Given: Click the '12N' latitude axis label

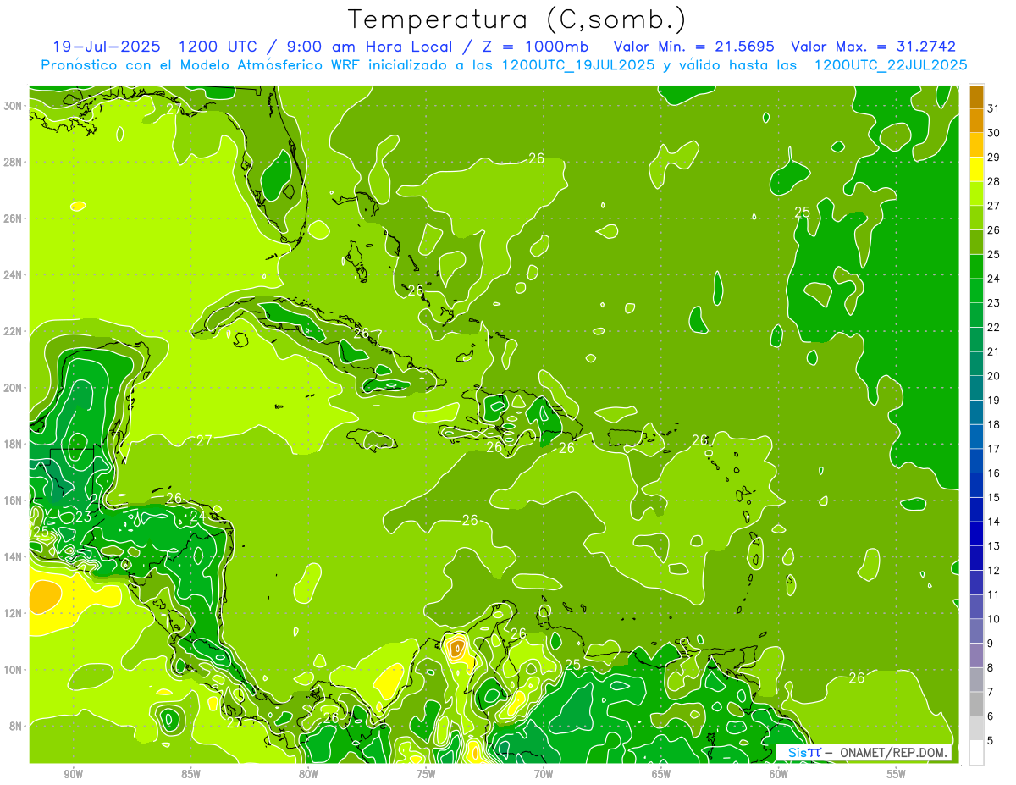Looking at the screenshot, I should click(x=13, y=613).
